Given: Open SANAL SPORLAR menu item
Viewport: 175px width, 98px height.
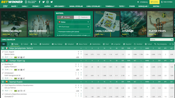Looking at the screenshot, I should tap(76, 6).
